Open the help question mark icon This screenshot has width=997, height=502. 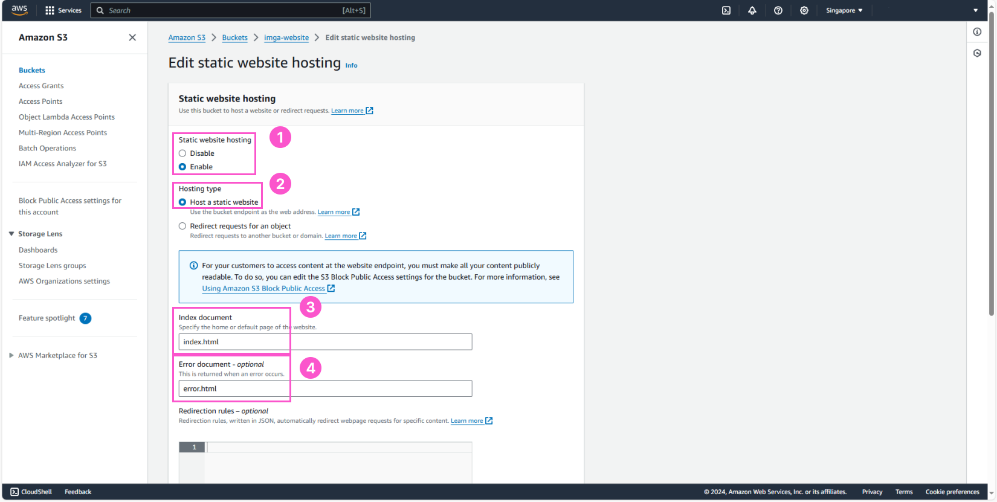[778, 10]
